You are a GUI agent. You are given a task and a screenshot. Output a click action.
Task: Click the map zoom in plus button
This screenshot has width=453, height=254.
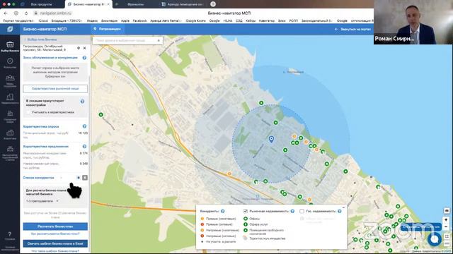point(447,219)
